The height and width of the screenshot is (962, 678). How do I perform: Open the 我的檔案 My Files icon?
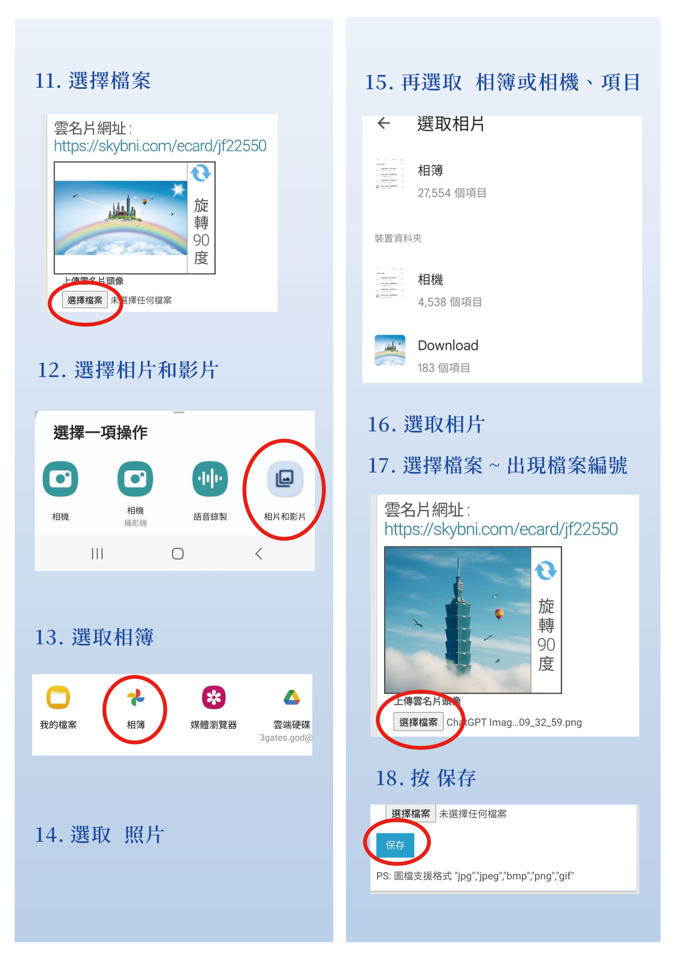58,697
